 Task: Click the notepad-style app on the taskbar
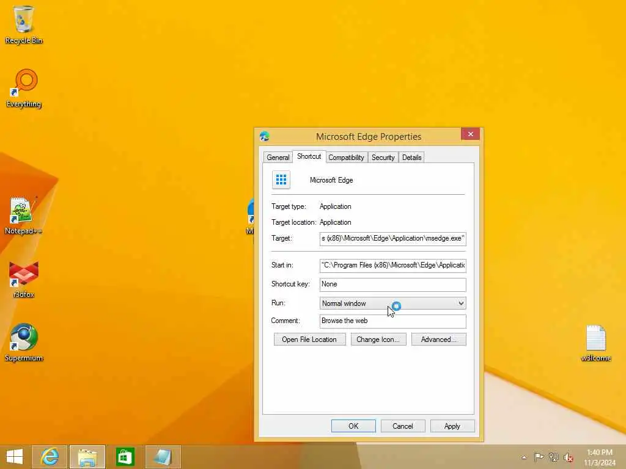(163, 457)
